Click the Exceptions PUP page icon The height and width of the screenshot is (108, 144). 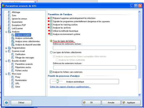[9, 25]
